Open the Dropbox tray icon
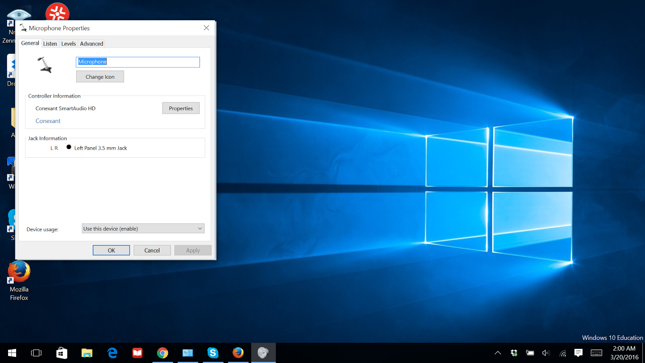645x363 pixels. coord(514,353)
